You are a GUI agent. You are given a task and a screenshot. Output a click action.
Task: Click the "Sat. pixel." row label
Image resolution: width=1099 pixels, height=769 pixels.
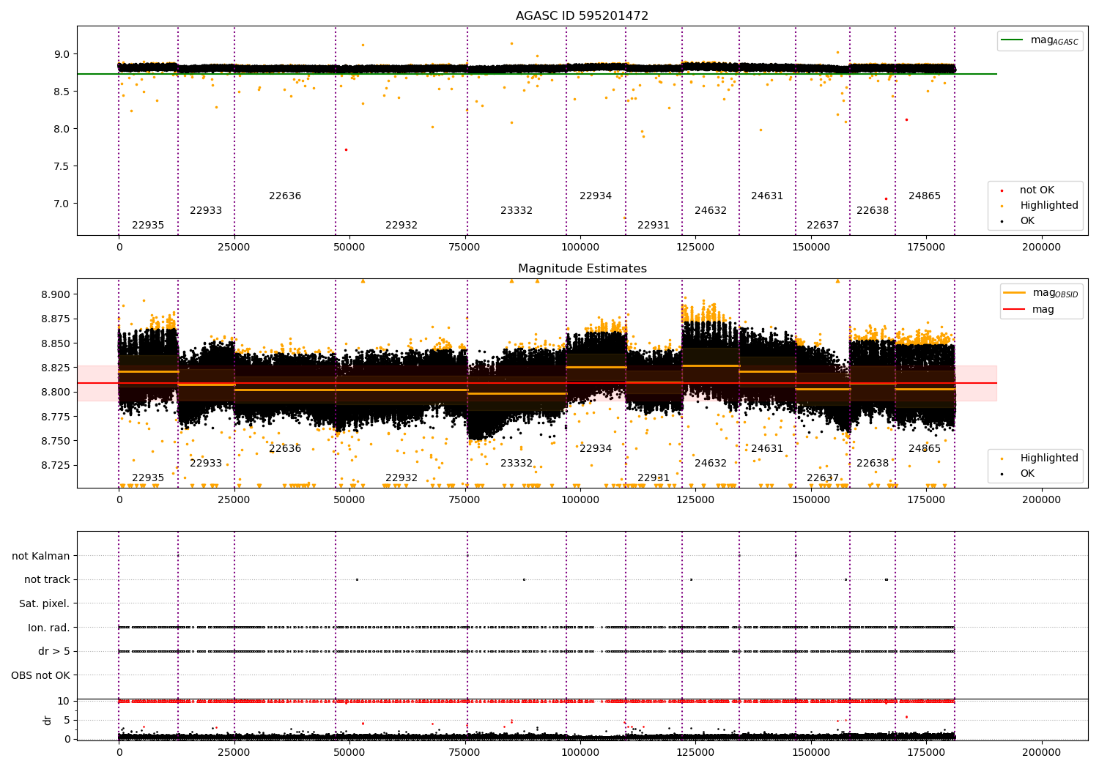44,603
